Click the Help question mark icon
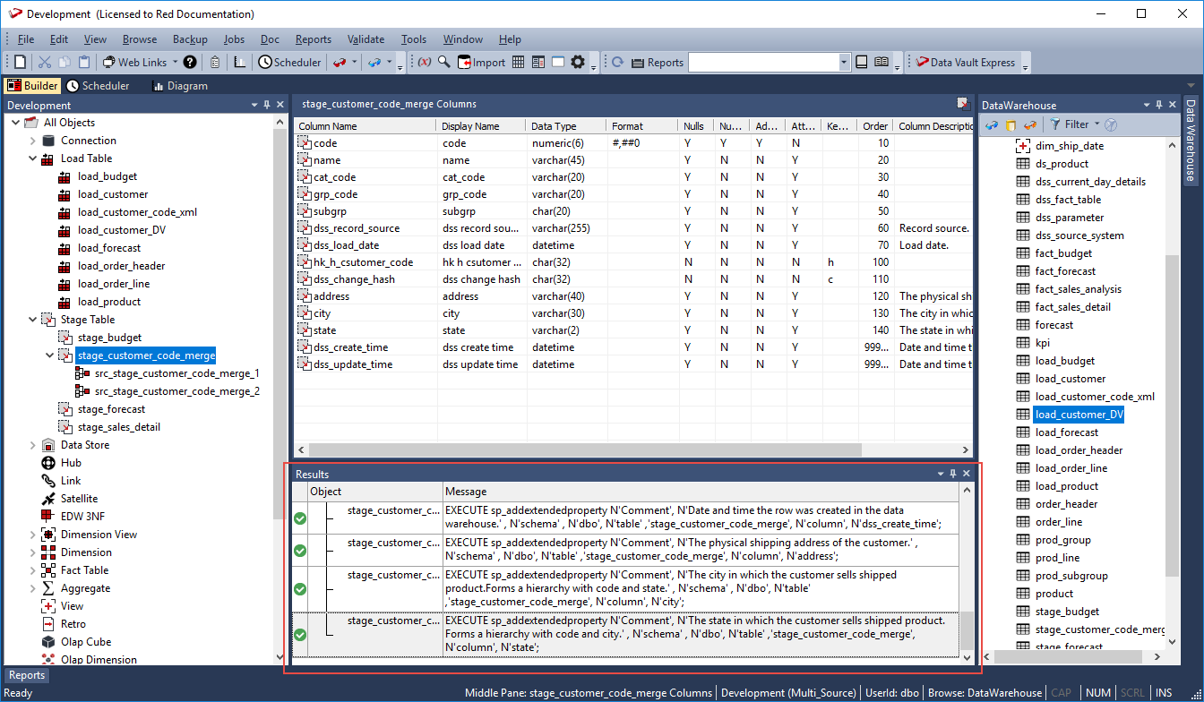 pos(190,63)
